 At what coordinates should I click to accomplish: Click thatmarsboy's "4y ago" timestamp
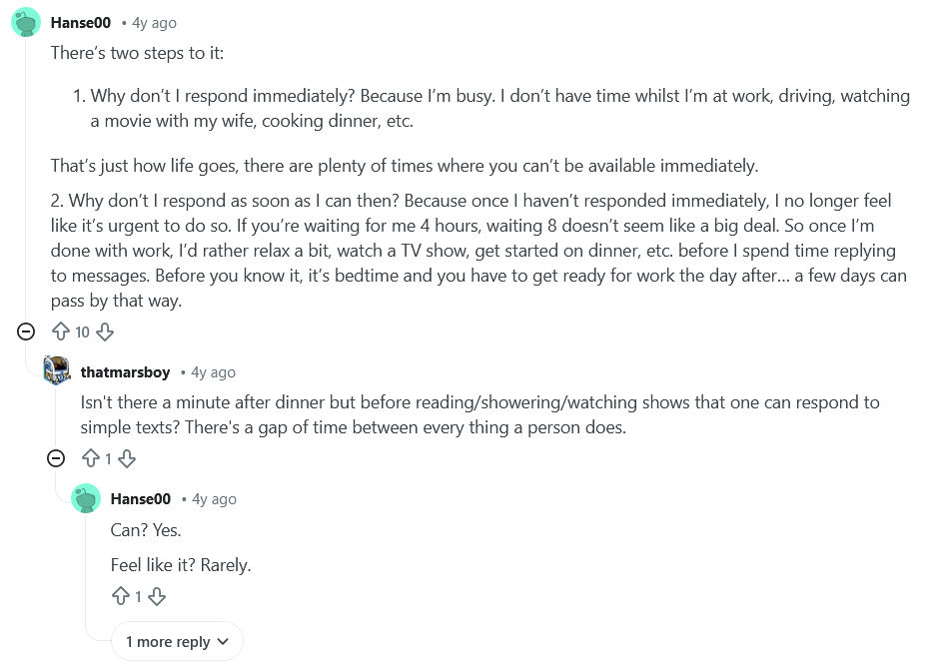pyautogui.click(x=213, y=371)
